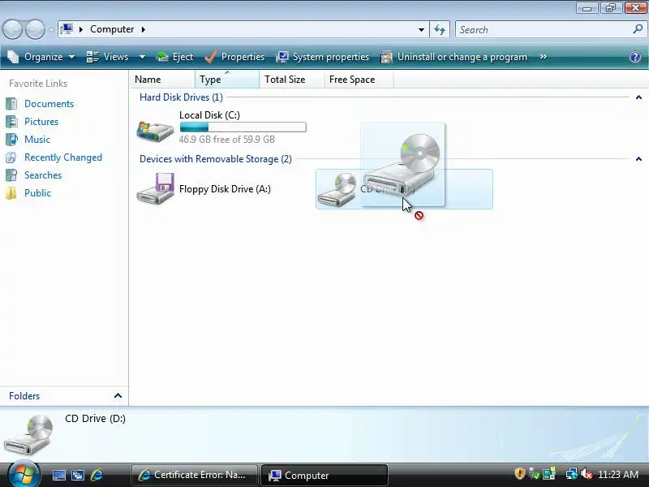649x487 pixels.
Task: Click the magnifier search icon
Action: pos(638,29)
